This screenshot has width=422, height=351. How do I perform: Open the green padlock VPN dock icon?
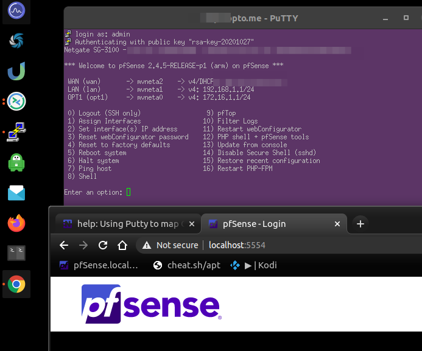pyautogui.click(x=16, y=162)
